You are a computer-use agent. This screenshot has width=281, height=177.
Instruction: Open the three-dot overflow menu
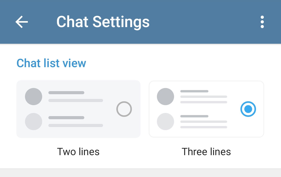point(262,22)
